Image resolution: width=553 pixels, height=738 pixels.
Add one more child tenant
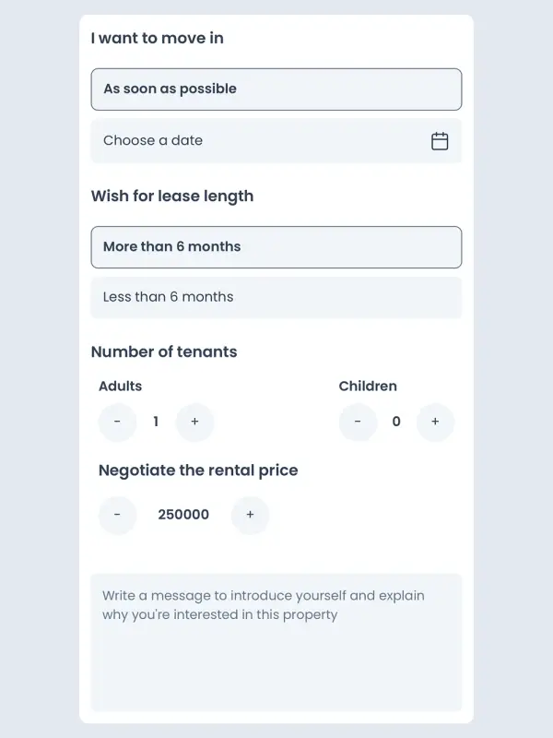tap(435, 423)
